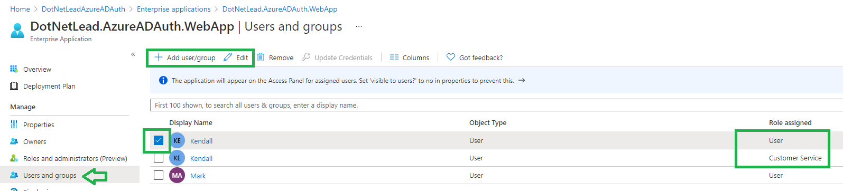Click the Overview grid icon in sidebar
Image resolution: width=843 pixels, height=191 pixels.
click(14, 69)
